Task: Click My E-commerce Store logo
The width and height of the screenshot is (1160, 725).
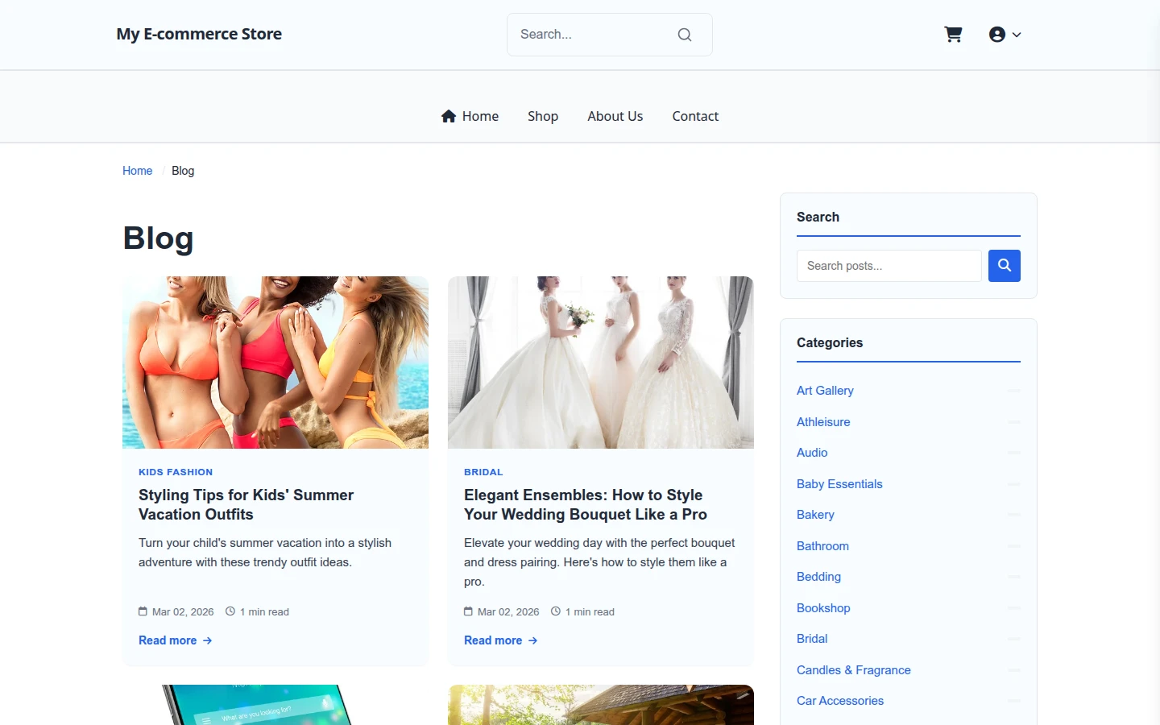Action: (x=199, y=34)
